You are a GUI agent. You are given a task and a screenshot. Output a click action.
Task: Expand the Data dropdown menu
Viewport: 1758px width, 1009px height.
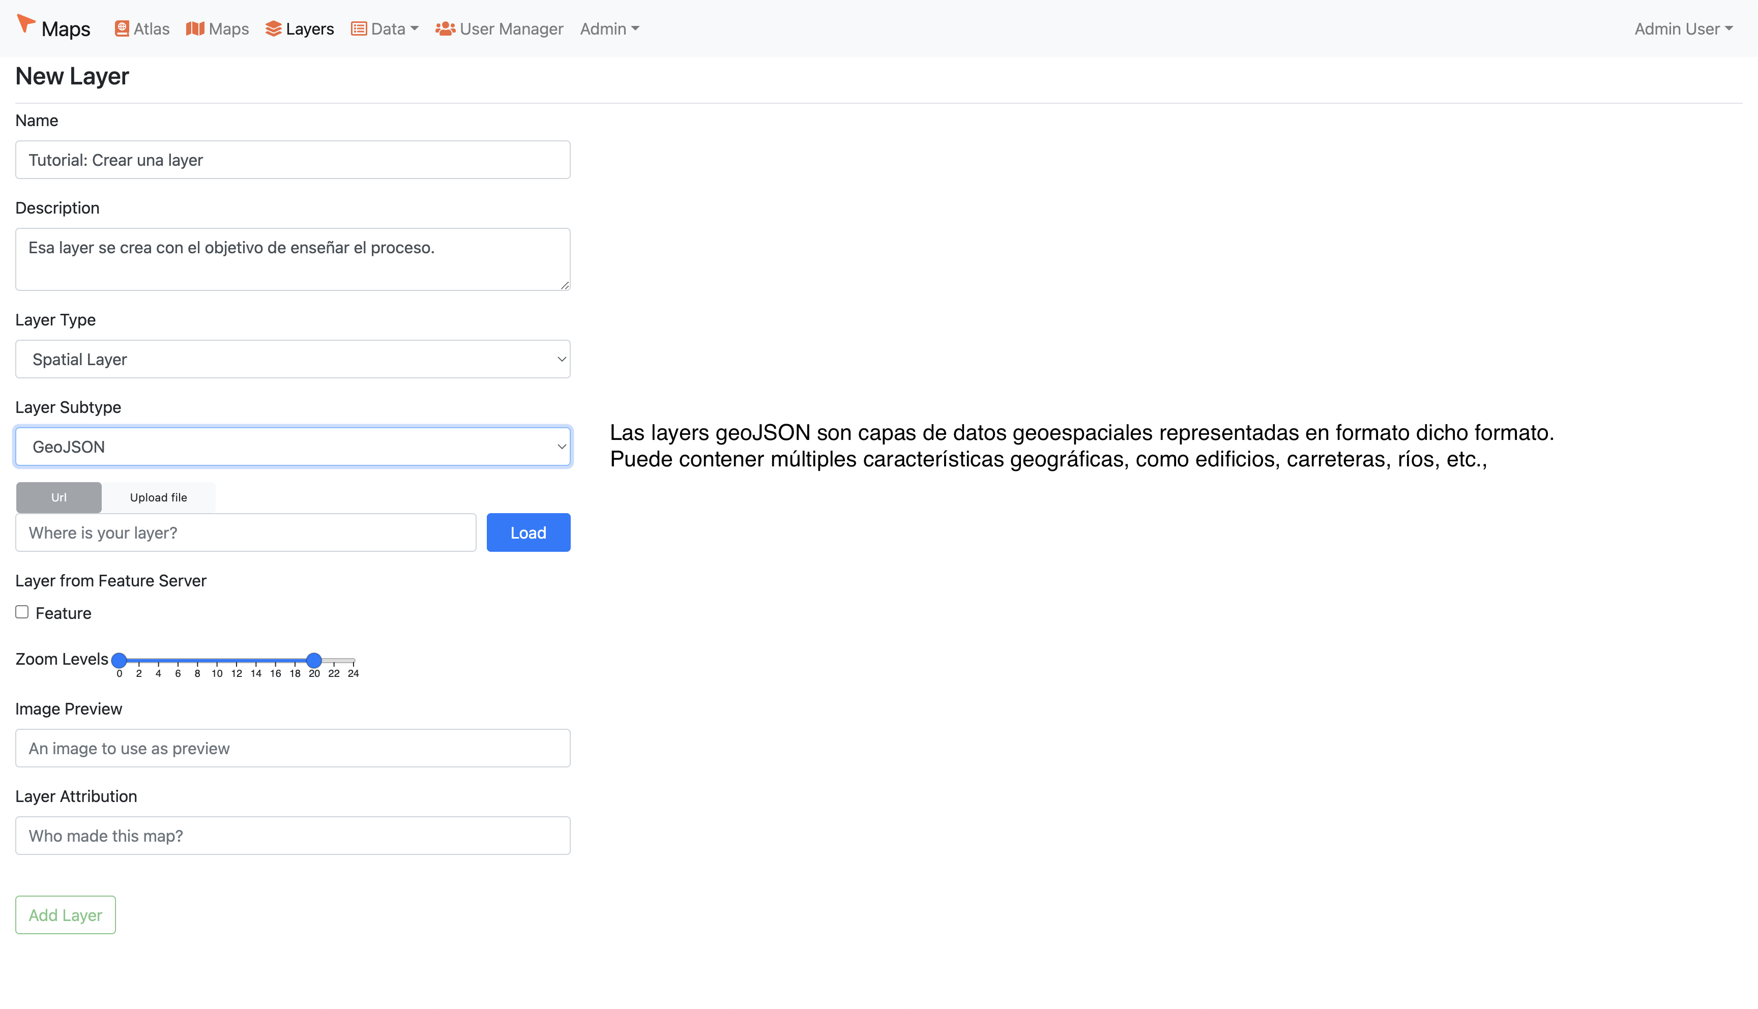(x=385, y=28)
